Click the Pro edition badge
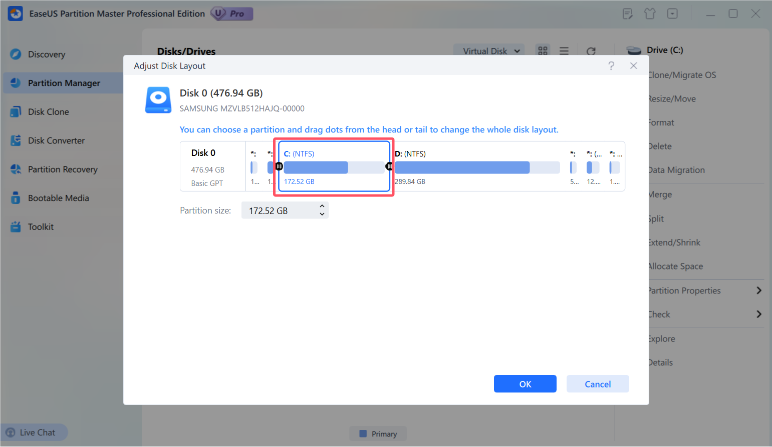This screenshot has width=772, height=447. pyautogui.click(x=232, y=13)
